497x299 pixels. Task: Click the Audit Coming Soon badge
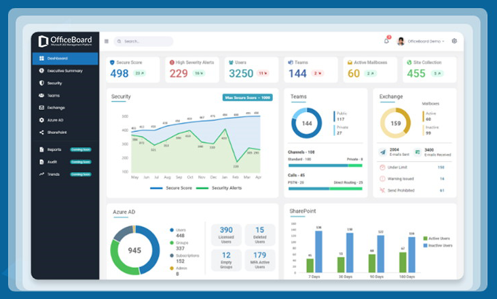tap(81, 162)
